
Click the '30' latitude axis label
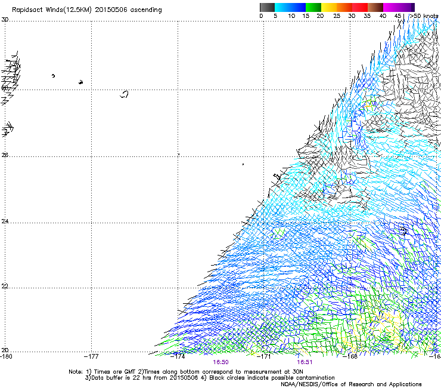point(5,20)
